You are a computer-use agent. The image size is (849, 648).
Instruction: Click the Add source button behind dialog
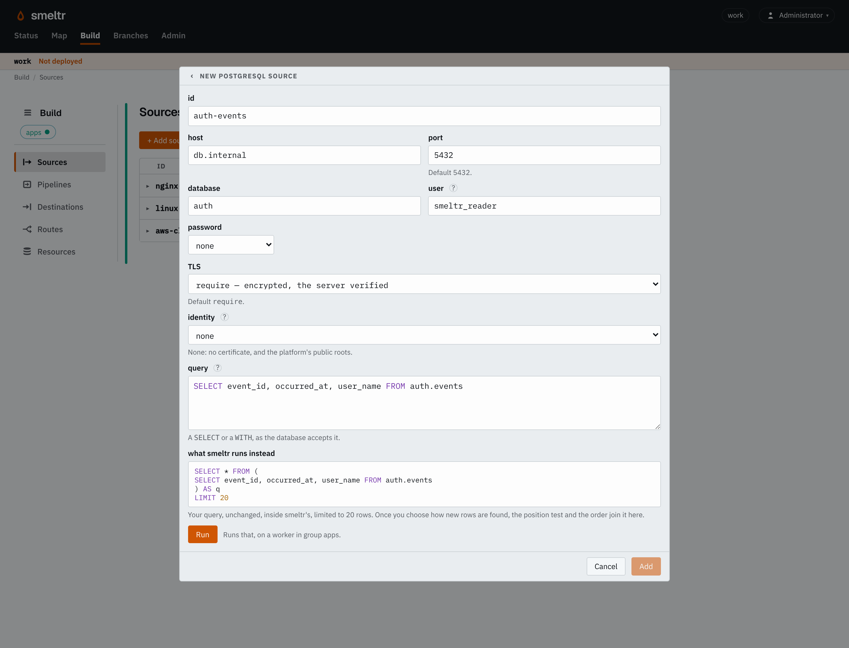point(159,140)
